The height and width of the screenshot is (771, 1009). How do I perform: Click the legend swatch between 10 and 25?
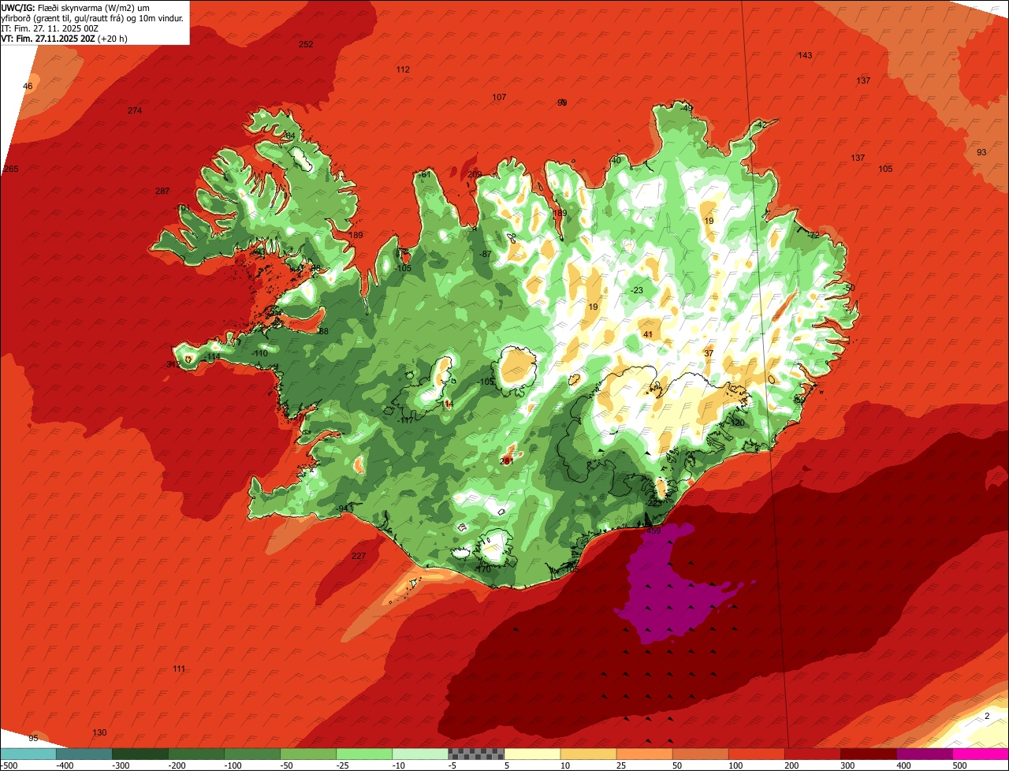coord(588,753)
